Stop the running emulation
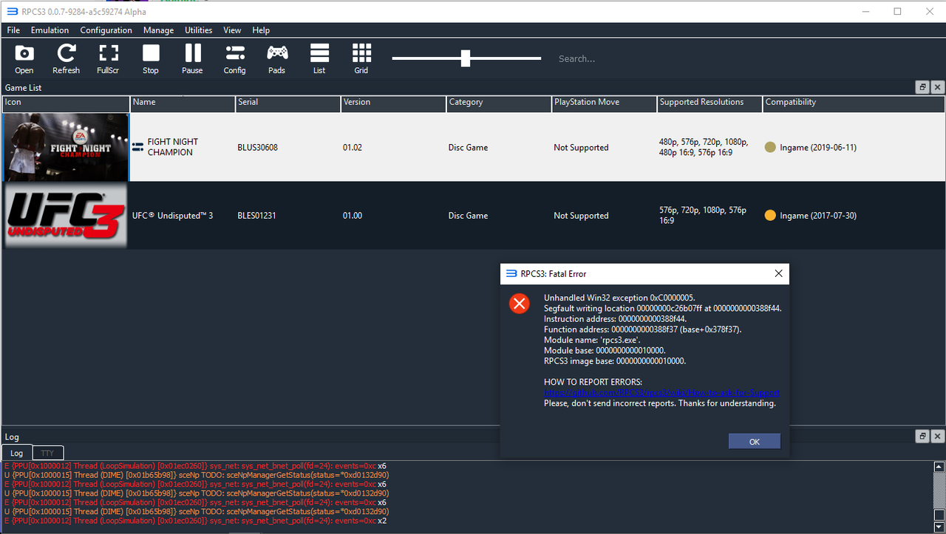The width and height of the screenshot is (946, 534). pos(151,58)
